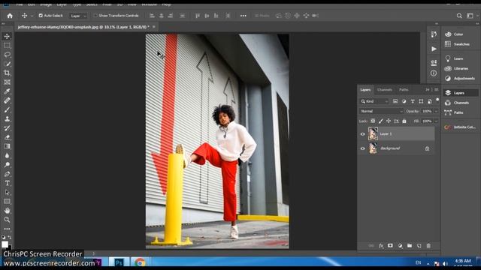Open the Fill slider dropdown arrow
This screenshot has height=270, width=481.
tap(436, 121)
